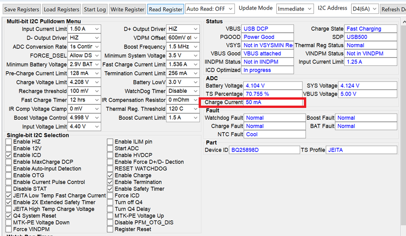This screenshot has height=236, width=406.
Task: Check the Disable PFM_OTG_DIS checkbox
Action: (x=110, y=222)
